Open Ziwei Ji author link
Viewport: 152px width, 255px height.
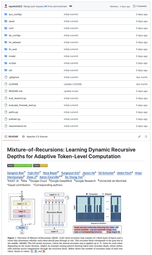coord(31,177)
